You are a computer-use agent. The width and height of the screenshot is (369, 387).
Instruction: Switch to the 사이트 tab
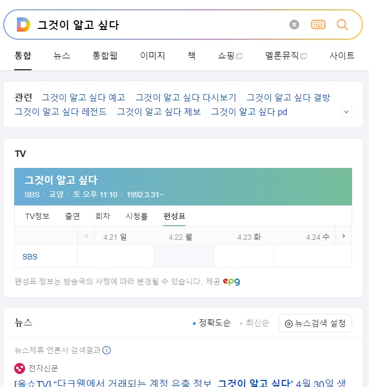point(342,55)
